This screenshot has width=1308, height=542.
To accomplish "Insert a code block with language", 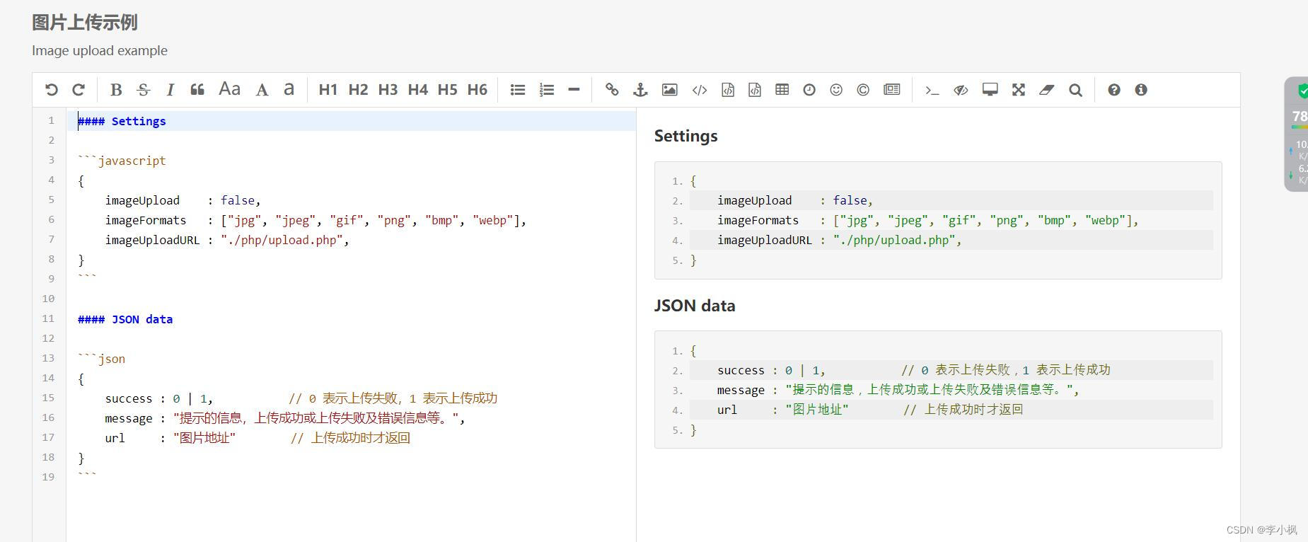I will pos(755,90).
